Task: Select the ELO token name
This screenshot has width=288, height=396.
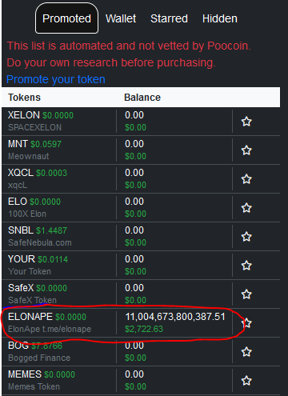Action: coord(18,202)
